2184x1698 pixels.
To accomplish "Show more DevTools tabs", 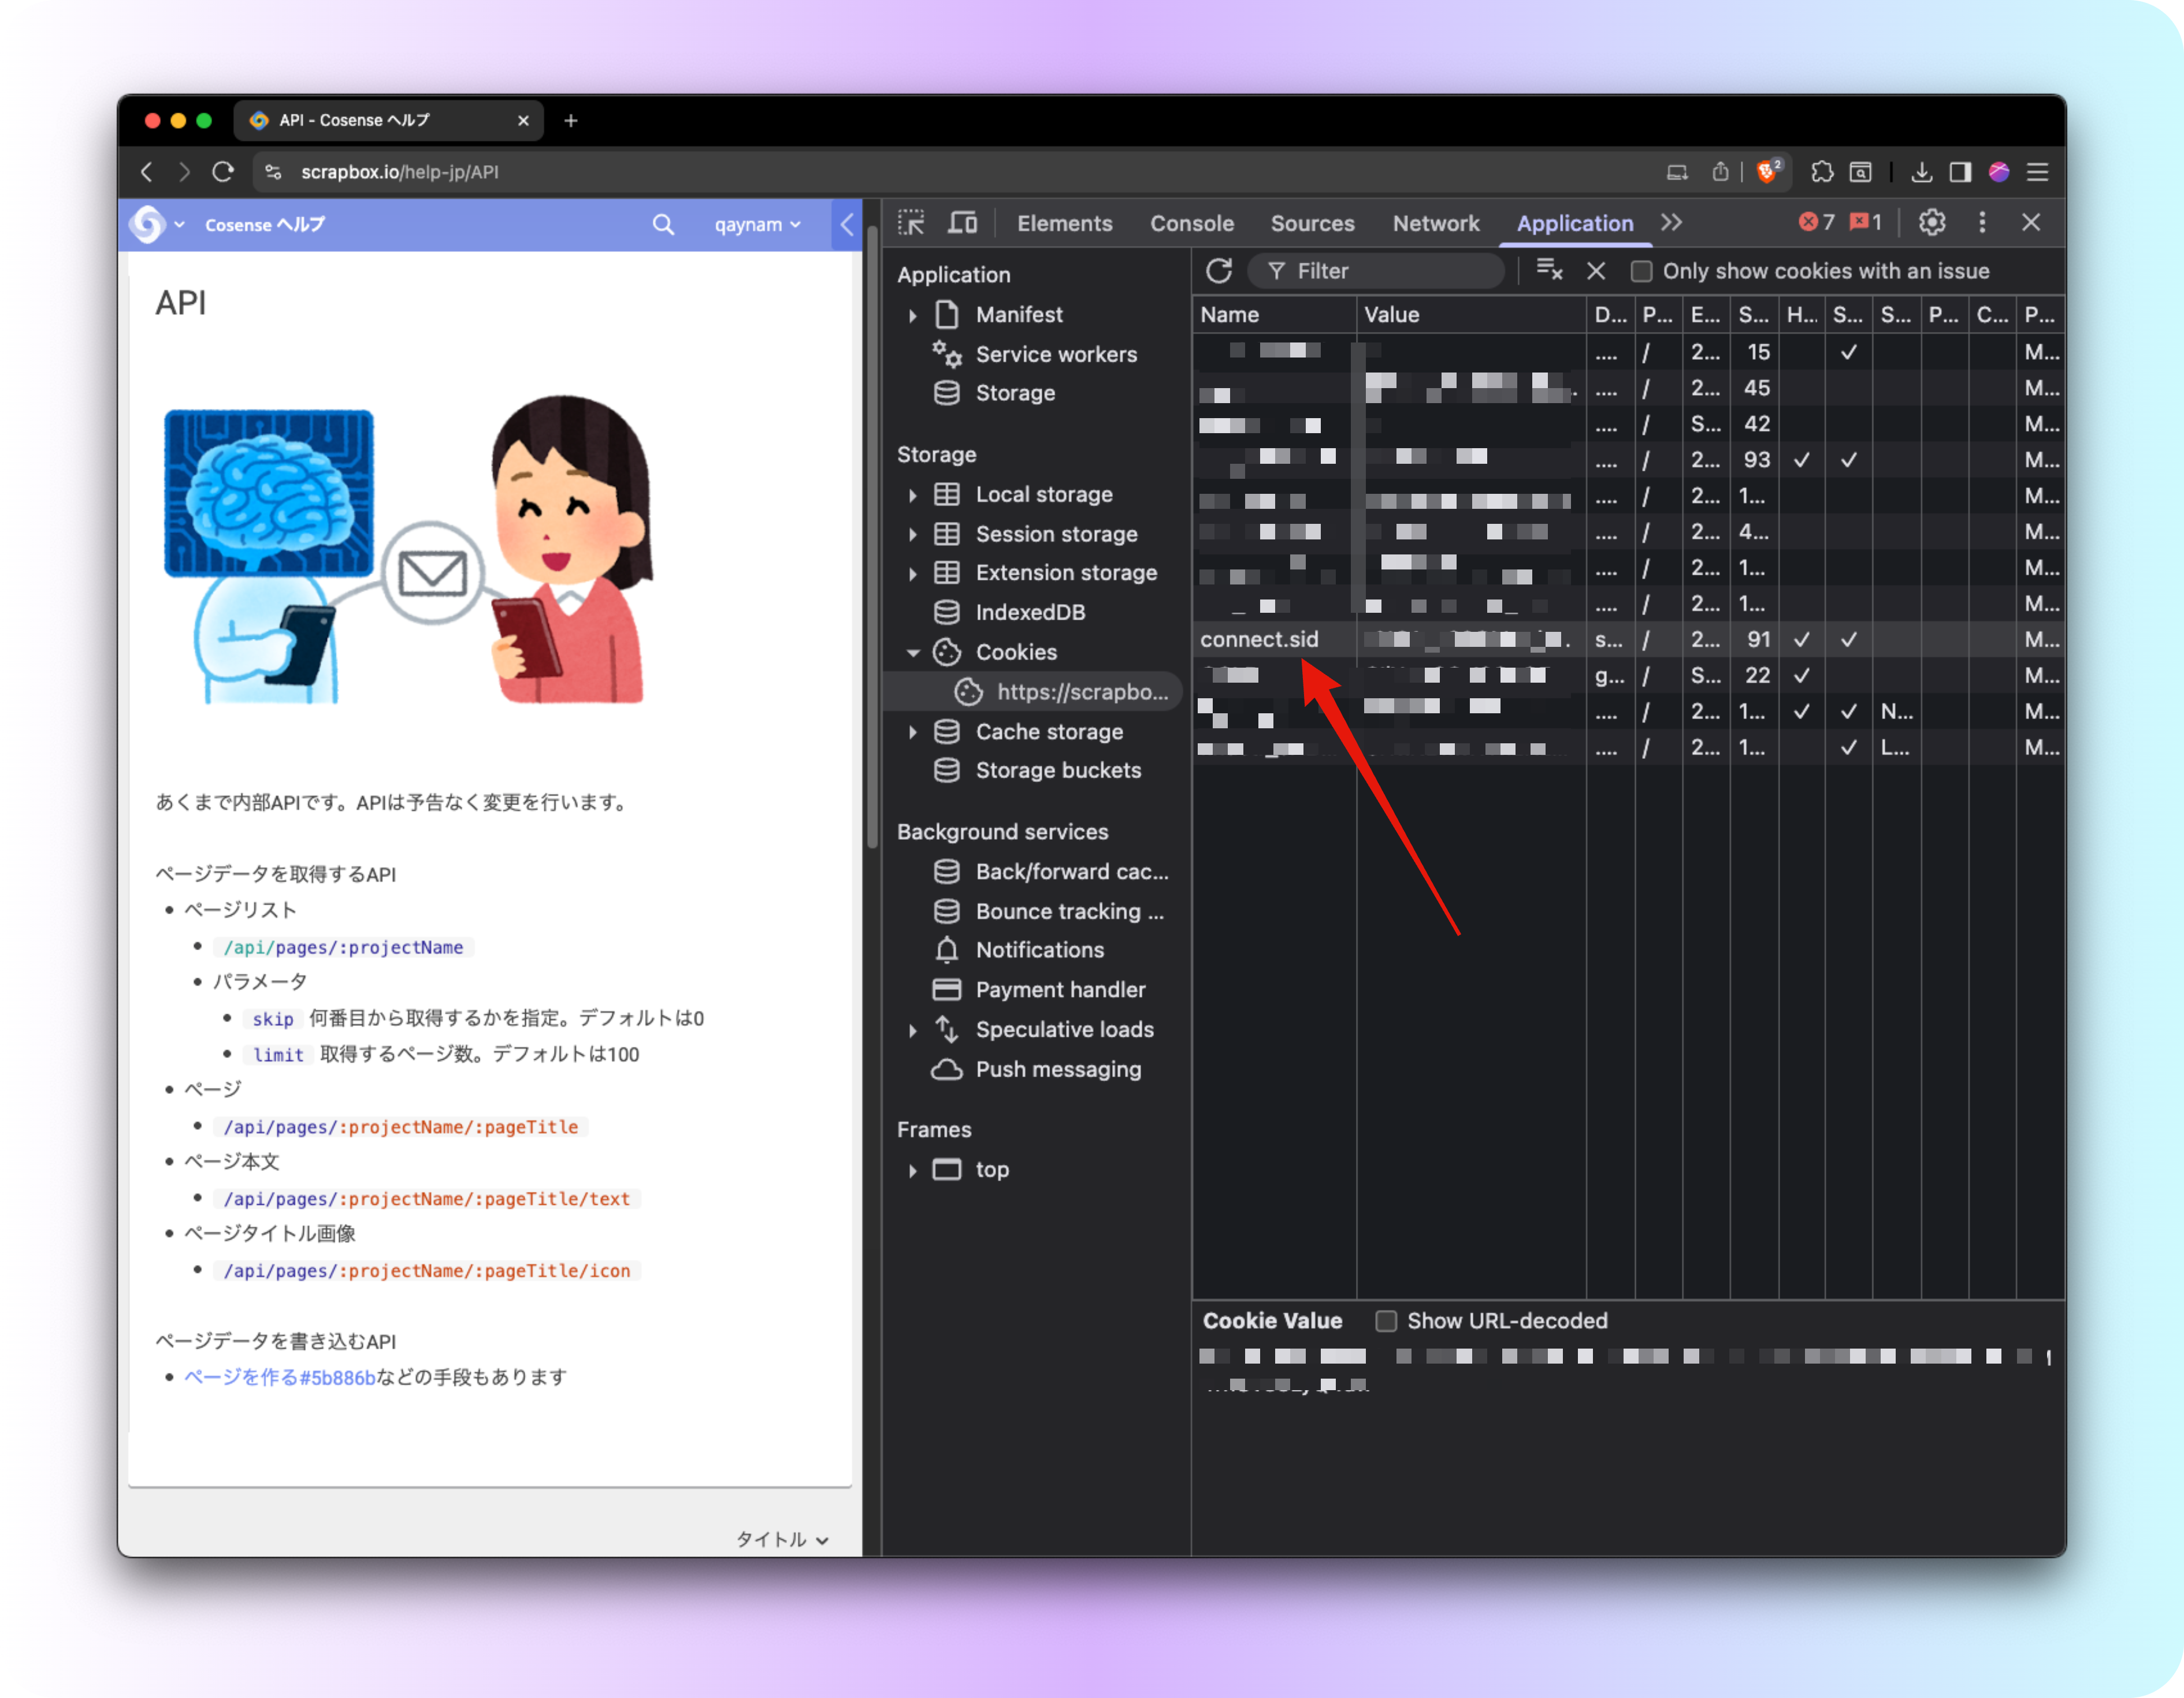I will tap(1671, 222).
